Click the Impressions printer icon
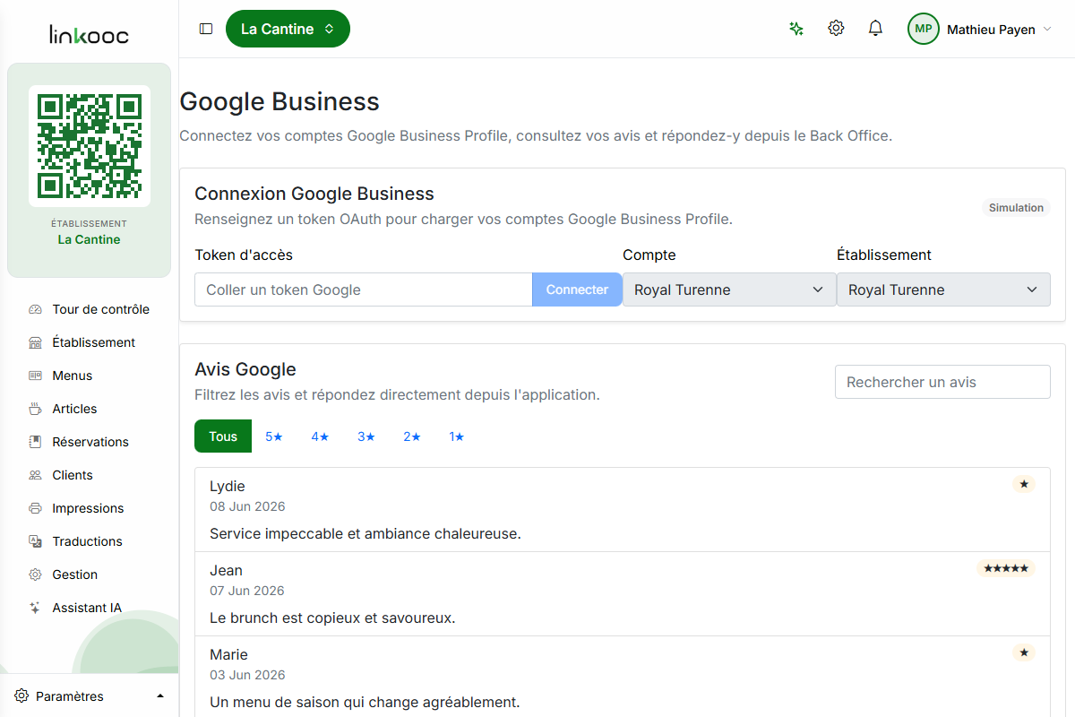This screenshot has height=717, width=1075. click(36, 508)
